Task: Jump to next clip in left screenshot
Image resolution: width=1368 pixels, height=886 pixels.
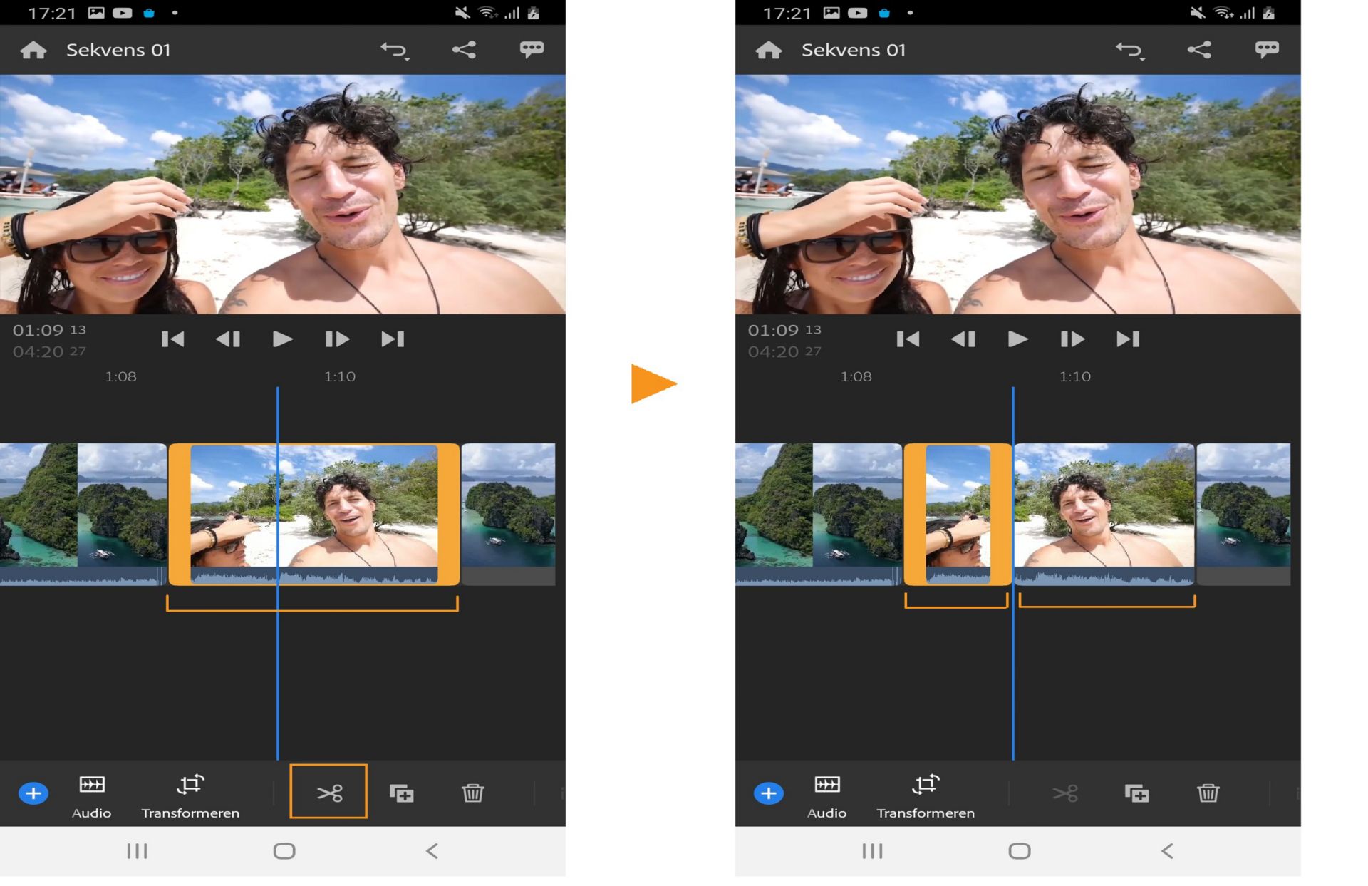Action: tap(393, 339)
